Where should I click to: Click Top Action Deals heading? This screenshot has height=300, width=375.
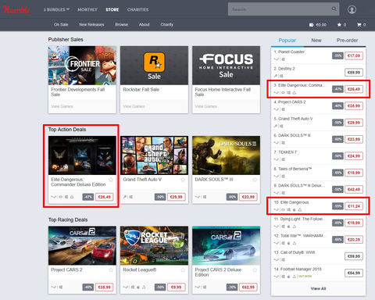(x=67, y=130)
